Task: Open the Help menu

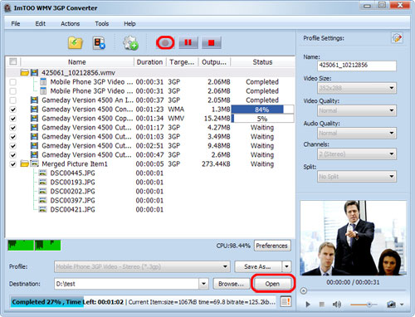Action: click(129, 23)
